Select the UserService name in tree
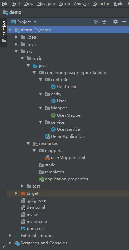The width and height of the screenshot is (129, 250). coord(69,129)
